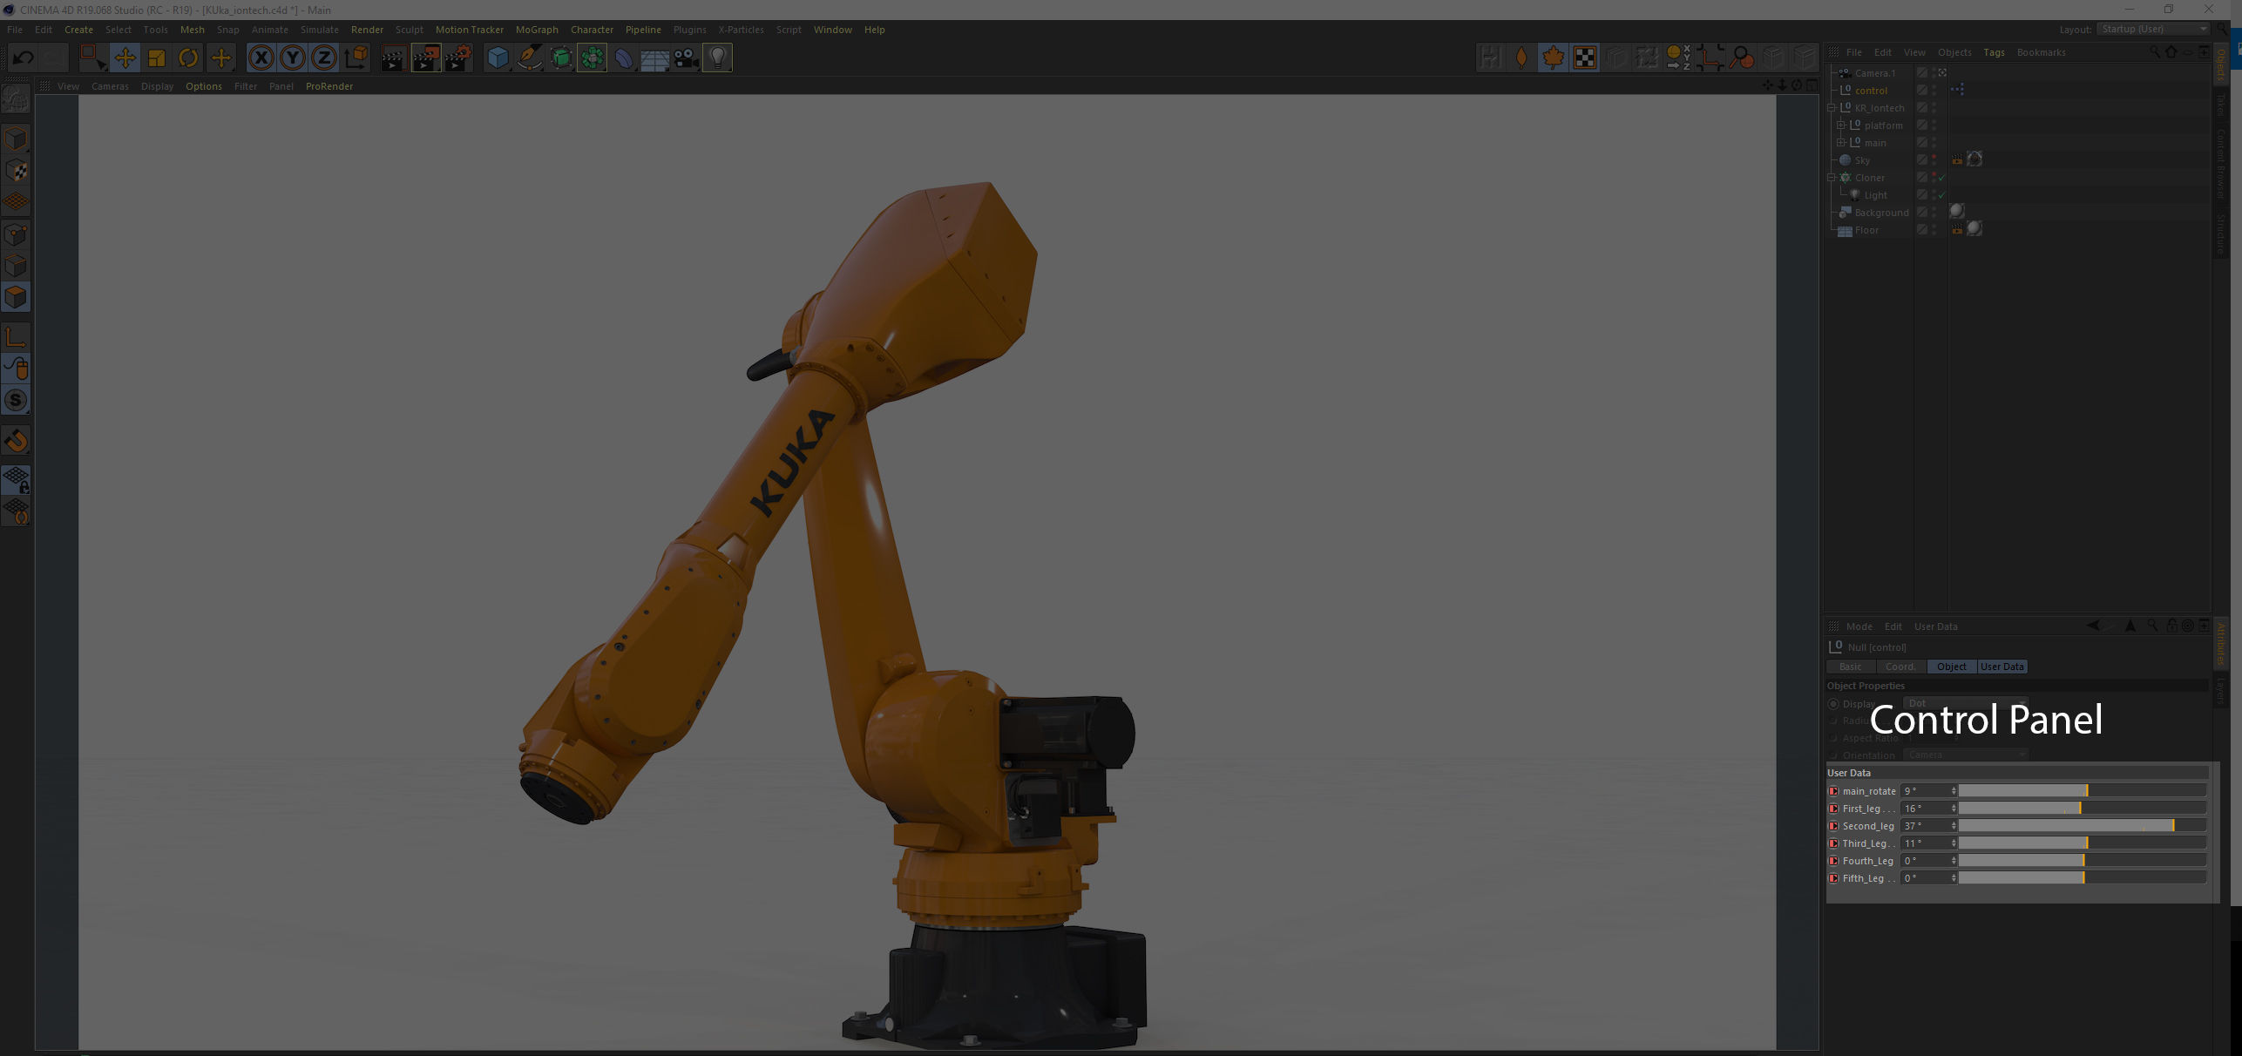Open viewport Cameras menu
2242x1056 pixels.
point(110,86)
